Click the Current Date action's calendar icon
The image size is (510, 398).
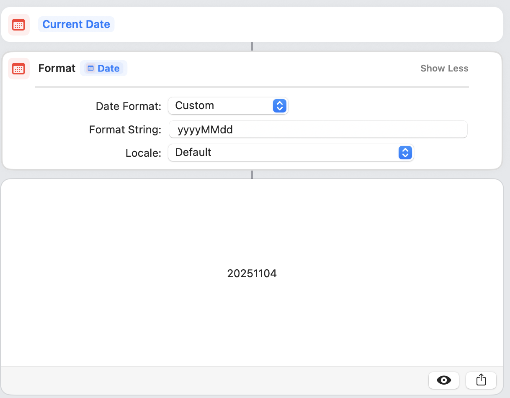click(19, 25)
